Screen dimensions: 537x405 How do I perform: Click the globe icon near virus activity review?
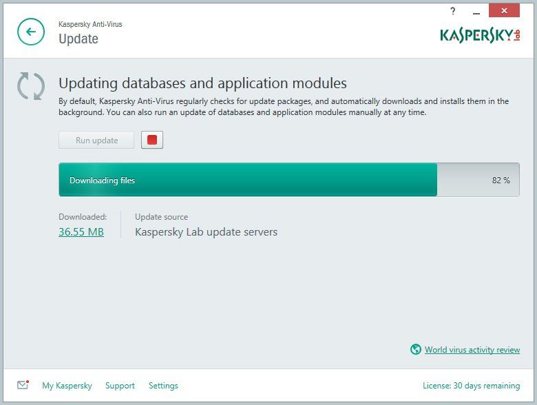click(415, 349)
